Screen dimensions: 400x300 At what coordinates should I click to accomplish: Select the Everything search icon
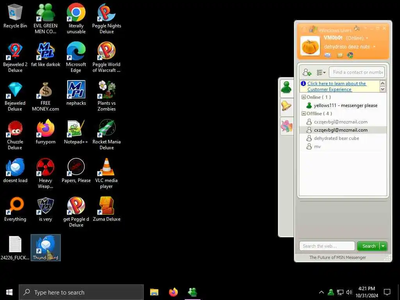point(15,209)
